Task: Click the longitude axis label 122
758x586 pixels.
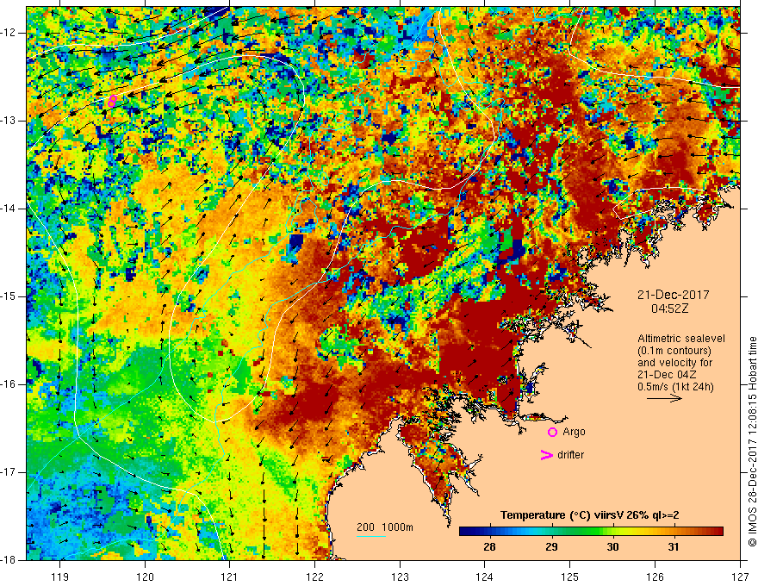Action: (314, 577)
